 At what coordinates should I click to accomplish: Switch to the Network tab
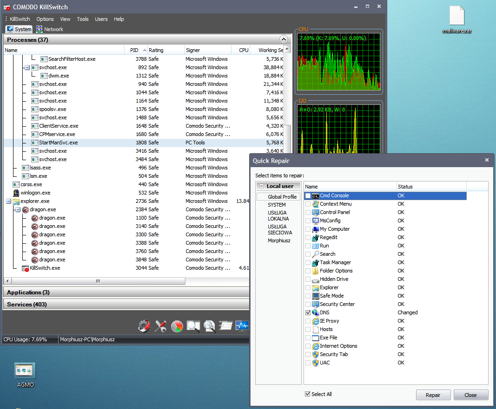[x=49, y=29]
